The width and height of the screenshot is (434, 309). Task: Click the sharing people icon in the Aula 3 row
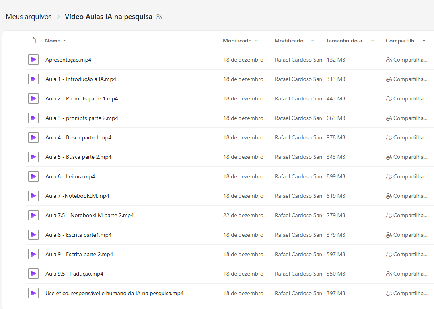tap(389, 118)
